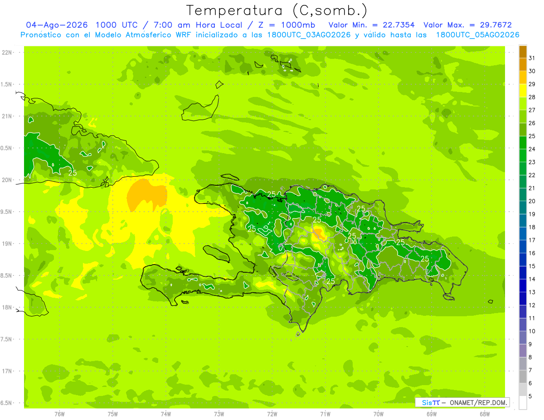The image size is (544, 420).
Task: Click the legend value '12'
Action: click(x=532, y=305)
